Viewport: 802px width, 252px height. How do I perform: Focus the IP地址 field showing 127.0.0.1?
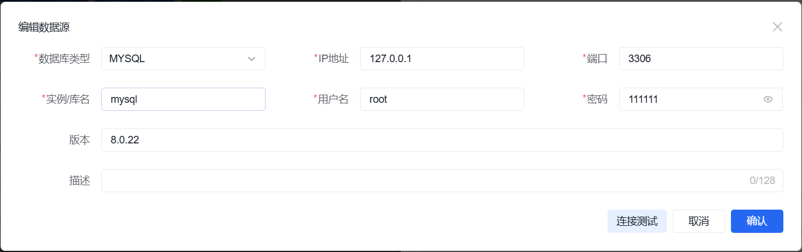click(442, 59)
